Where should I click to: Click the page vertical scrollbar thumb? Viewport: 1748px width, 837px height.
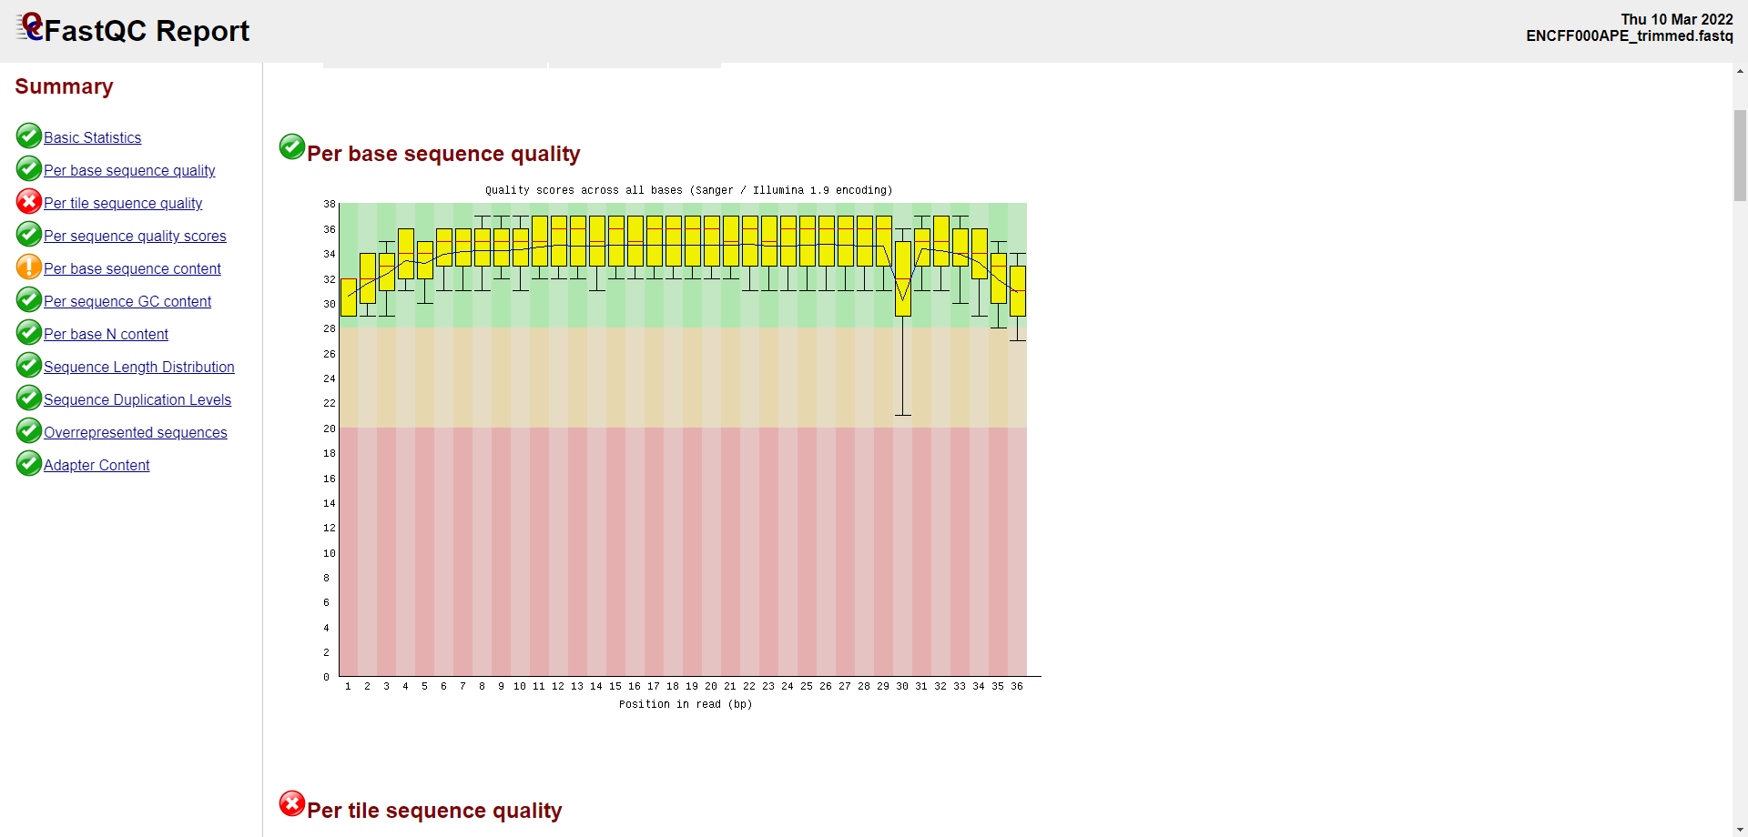1740,156
